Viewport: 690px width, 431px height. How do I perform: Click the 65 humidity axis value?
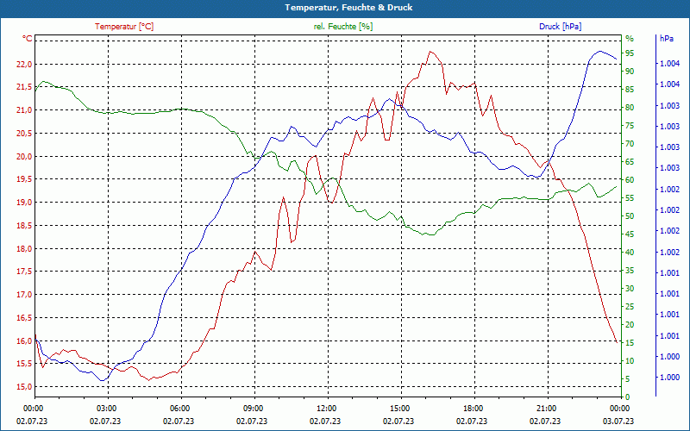630,162
